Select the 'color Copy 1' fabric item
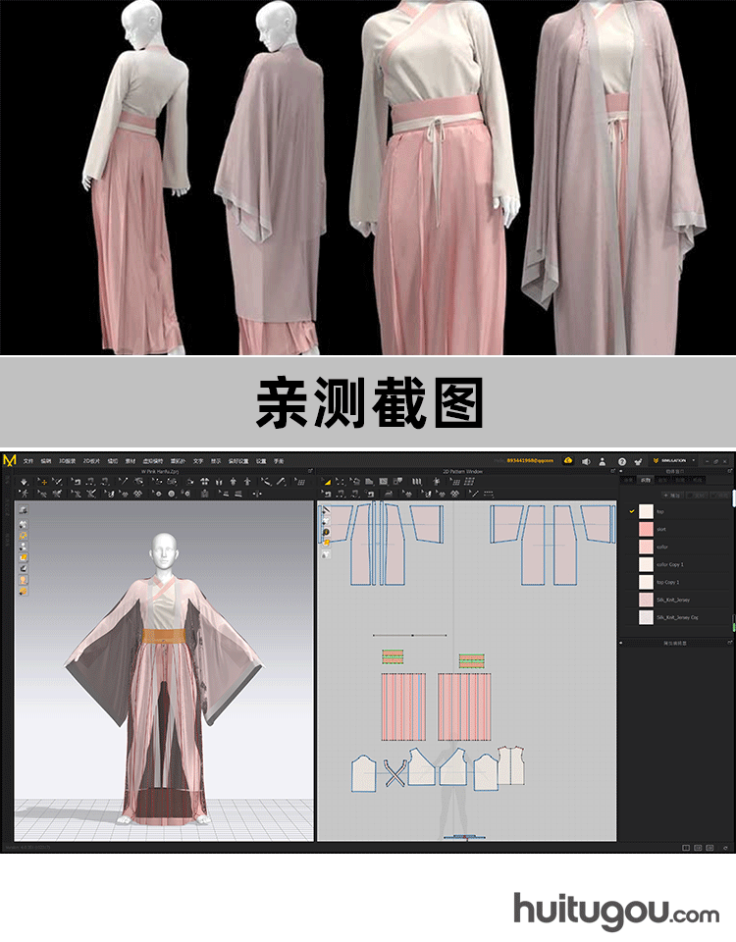Image resolution: width=736 pixels, height=942 pixels. (x=670, y=564)
